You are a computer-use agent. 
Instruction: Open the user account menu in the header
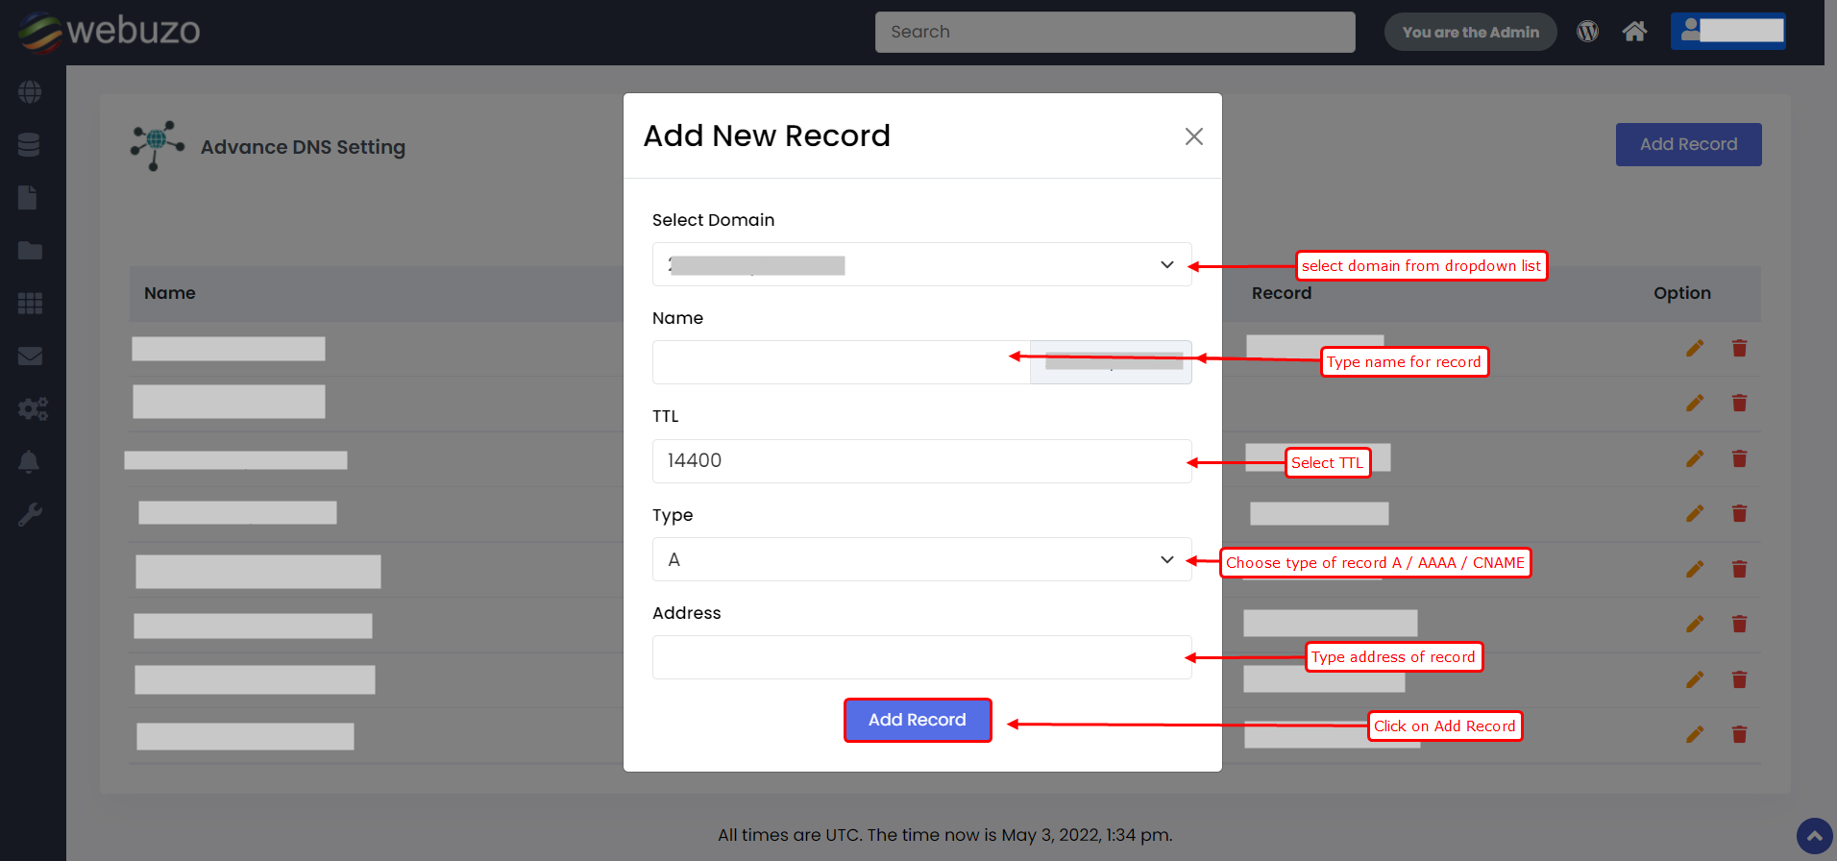[x=1727, y=31]
